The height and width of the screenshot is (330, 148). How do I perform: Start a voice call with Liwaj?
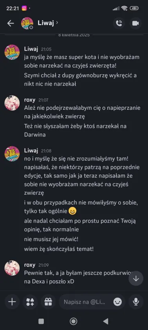pyautogui.click(x=119, y=23)
